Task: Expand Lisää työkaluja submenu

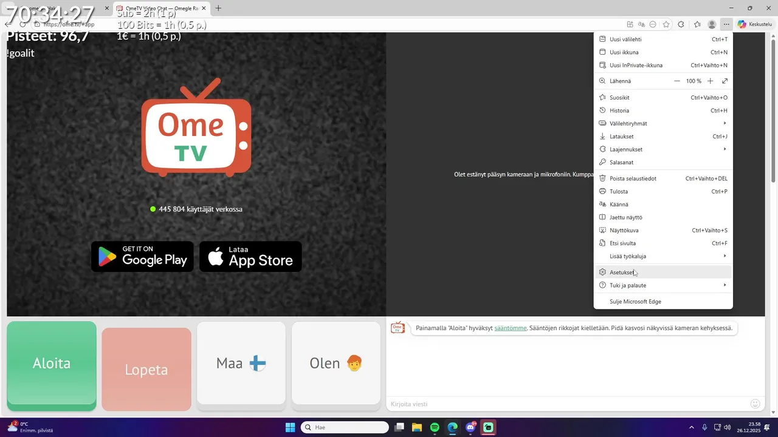Action: 663,256
